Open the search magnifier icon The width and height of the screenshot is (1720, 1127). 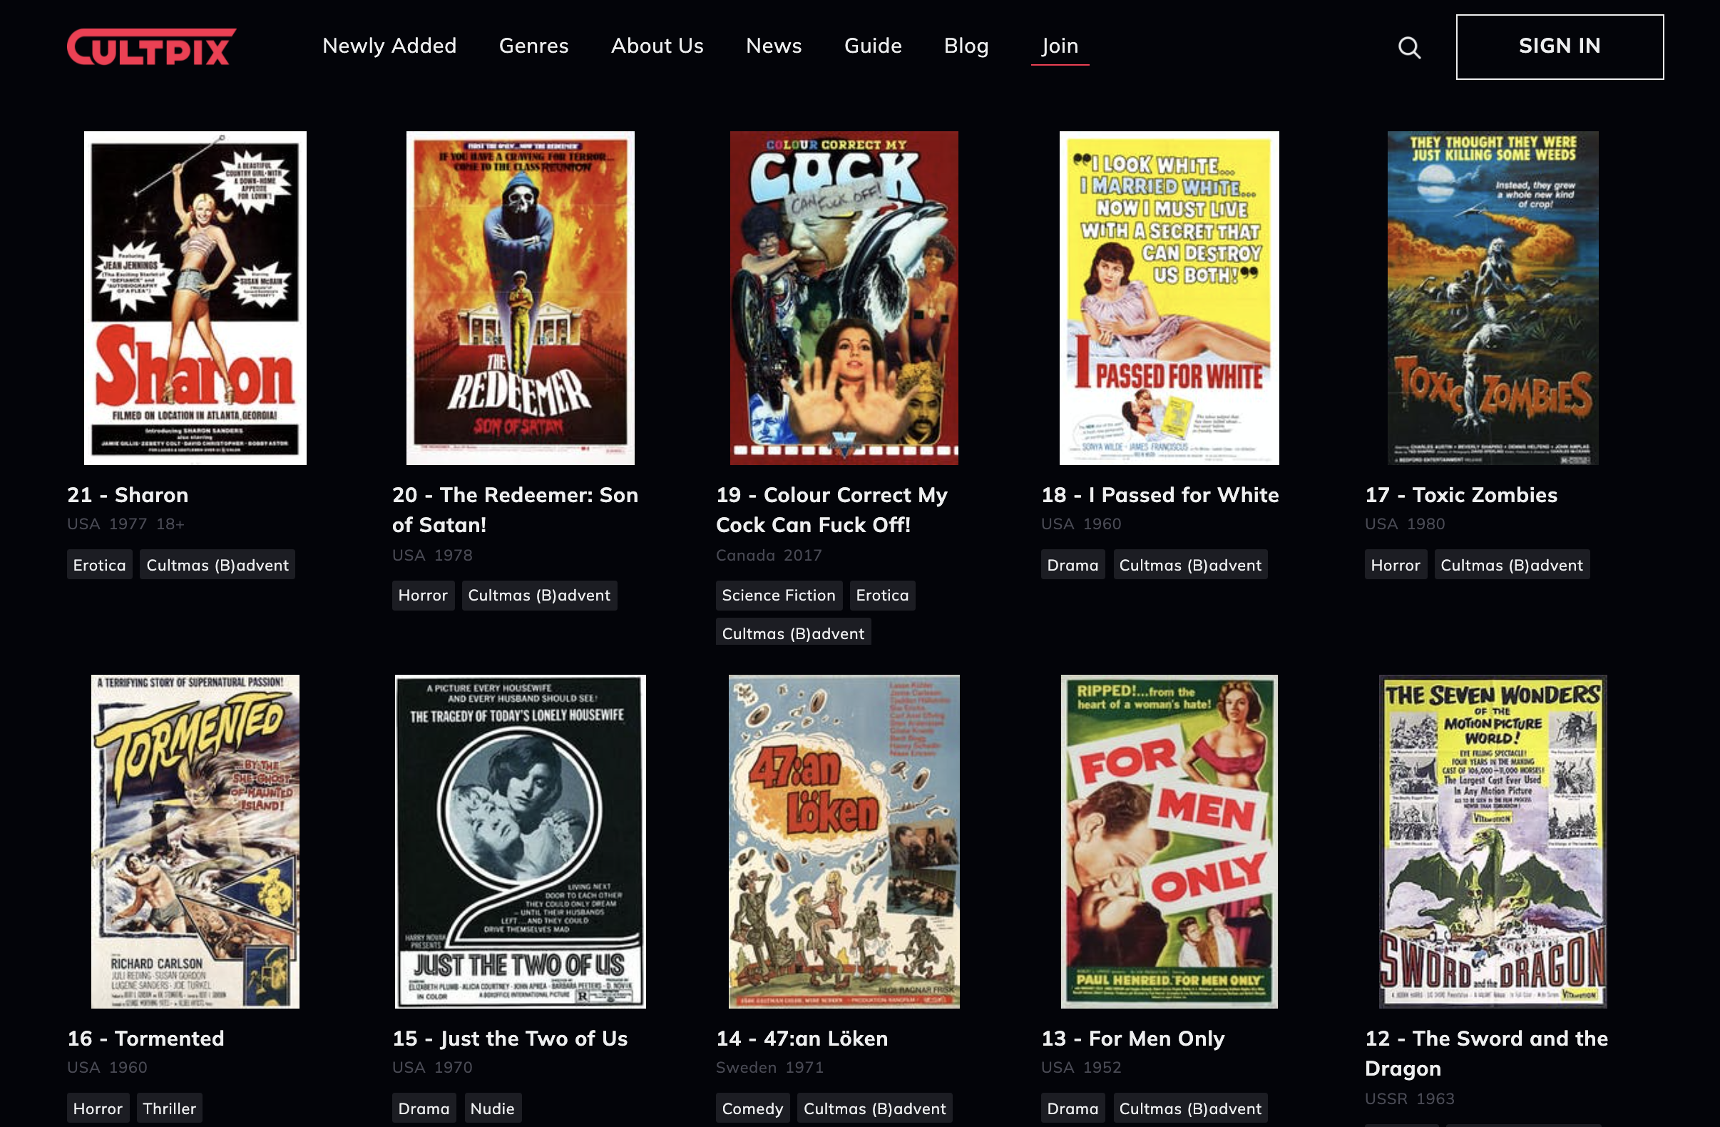[1408, 48]
